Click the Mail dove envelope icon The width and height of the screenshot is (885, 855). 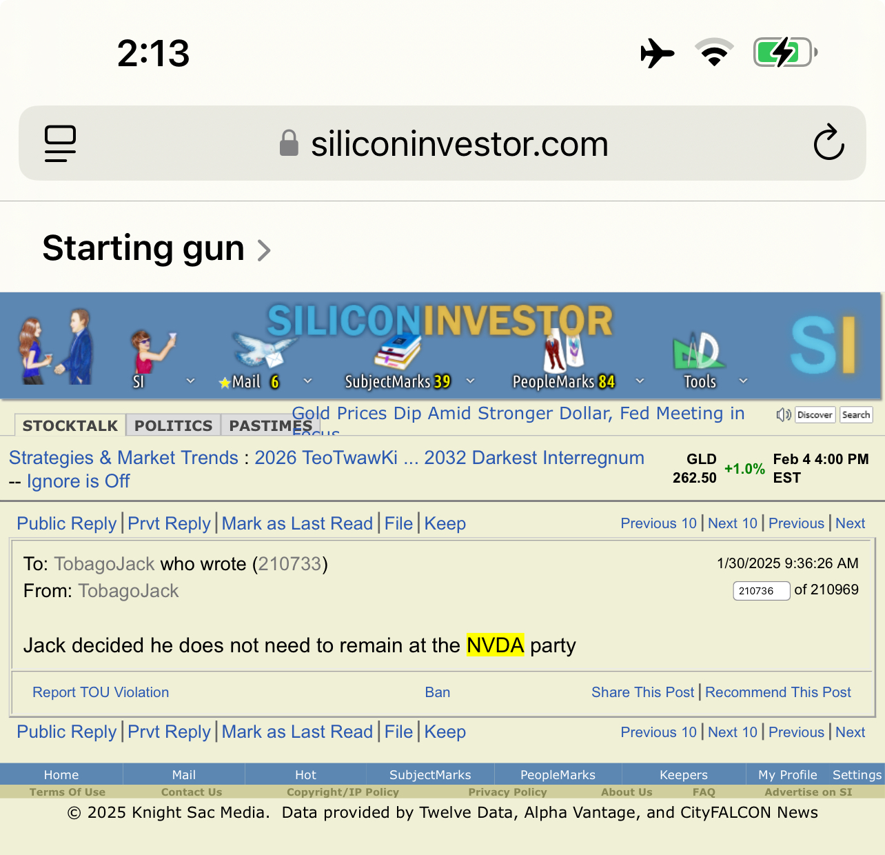264,350
